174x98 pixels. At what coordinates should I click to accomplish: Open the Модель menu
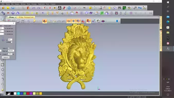pyautogui.click(x=17, y=4)
